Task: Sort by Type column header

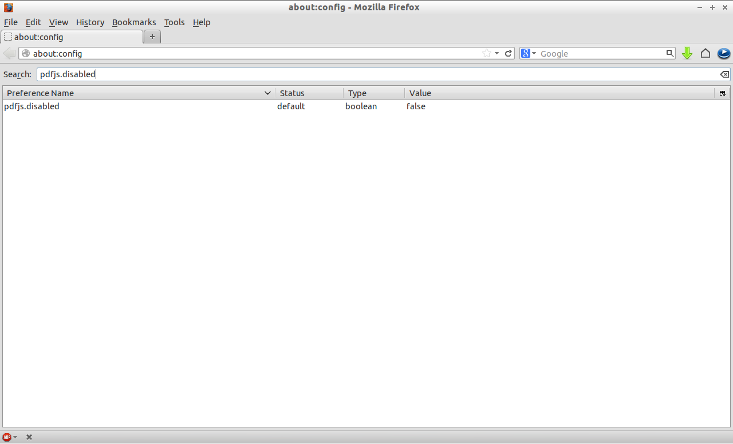Action: pos(374,93)
